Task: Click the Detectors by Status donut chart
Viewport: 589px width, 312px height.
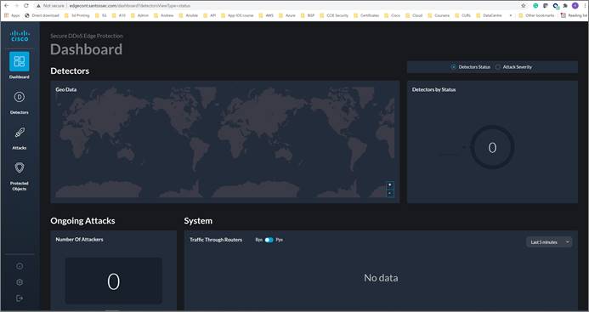Action: click(x=492, y=147)
